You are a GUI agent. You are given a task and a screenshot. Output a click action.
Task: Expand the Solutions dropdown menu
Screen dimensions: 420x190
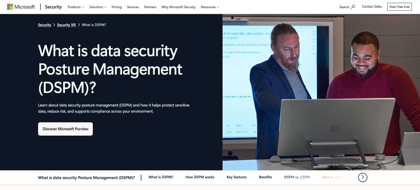[98, 7]
